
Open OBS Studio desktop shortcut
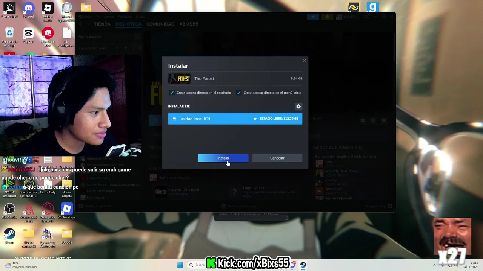9,211
